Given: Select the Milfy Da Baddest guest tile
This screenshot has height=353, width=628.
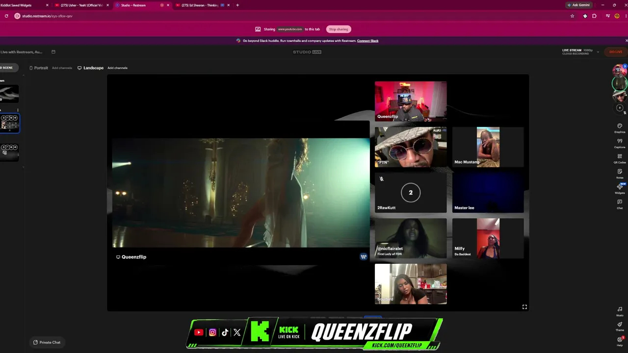Looking at the screenshot, I should click(x=488, y=238).
